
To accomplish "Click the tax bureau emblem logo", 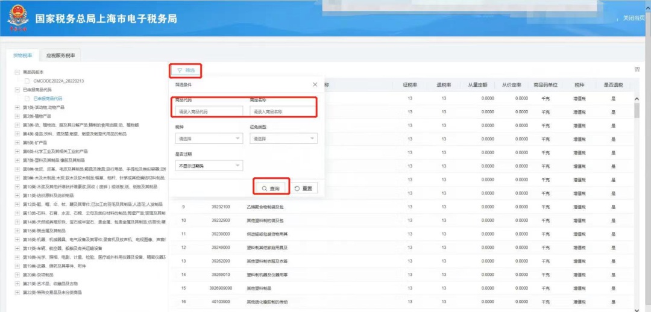I will coord(18,19).
